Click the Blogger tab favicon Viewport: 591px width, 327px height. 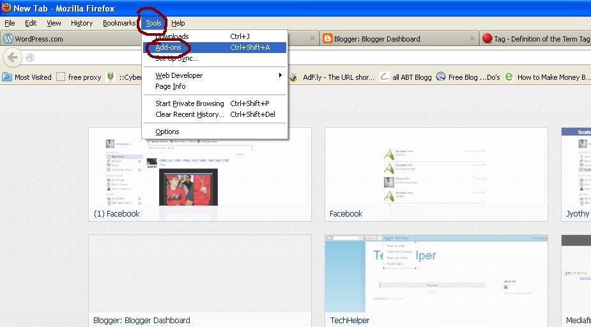(328, 38)
